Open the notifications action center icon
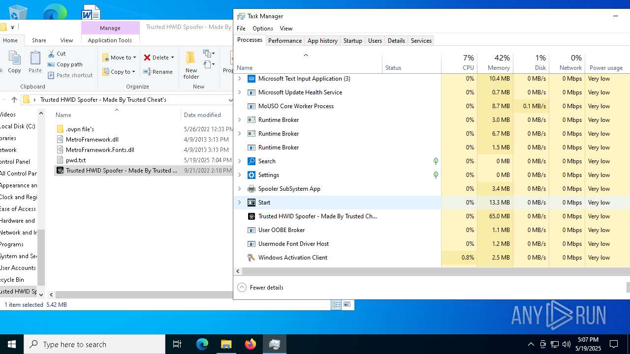 [x=614, y=344]
